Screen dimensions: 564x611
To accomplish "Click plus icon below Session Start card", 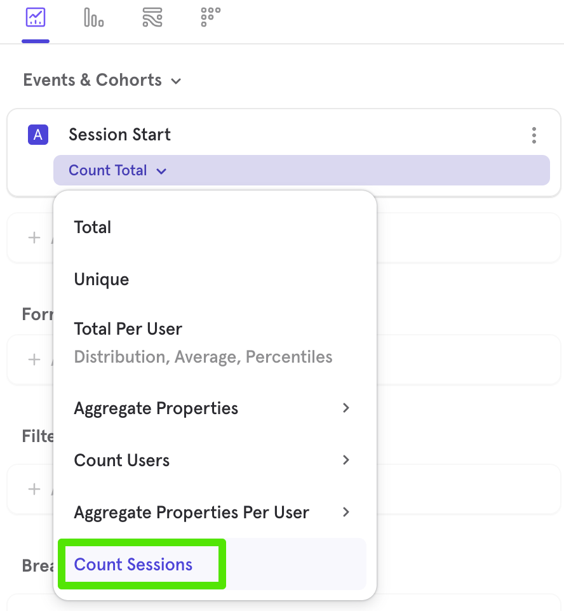I will tap(34, 238).
